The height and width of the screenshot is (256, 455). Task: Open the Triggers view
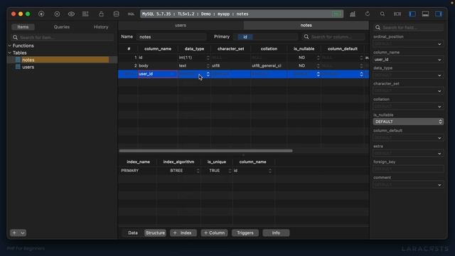click(245, 233)
